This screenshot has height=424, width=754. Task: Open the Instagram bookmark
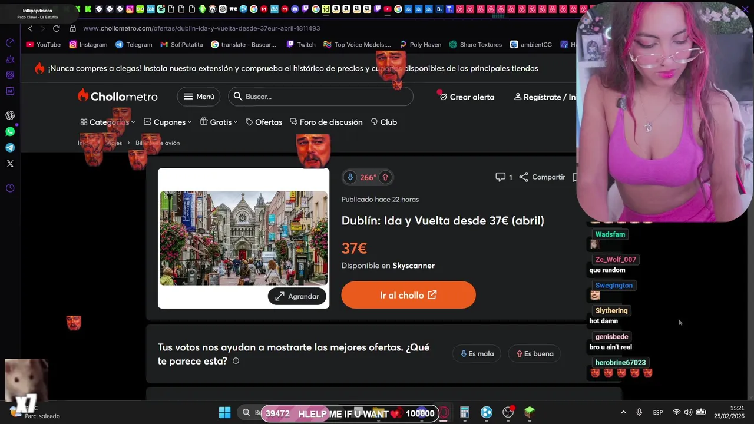pyautogui.click(x=88, y=44)
